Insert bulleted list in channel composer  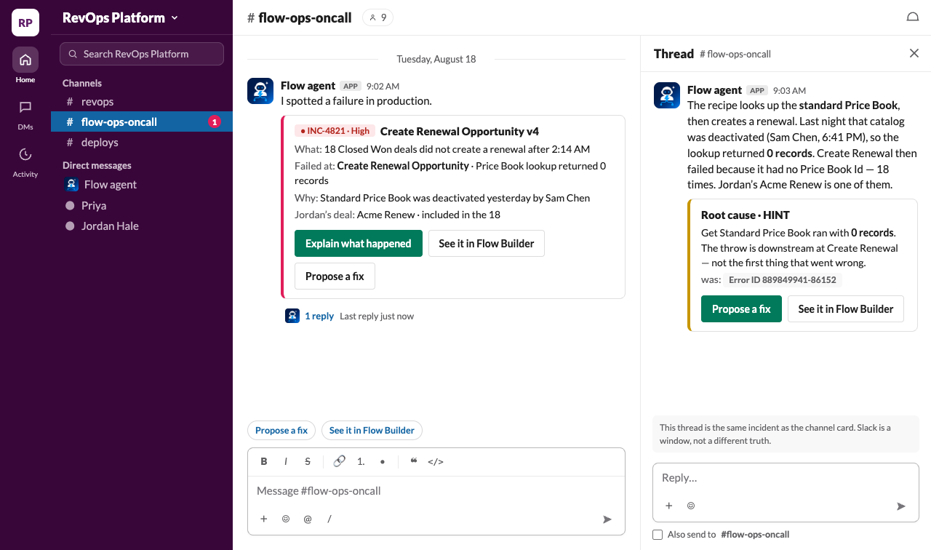(383, 461)
